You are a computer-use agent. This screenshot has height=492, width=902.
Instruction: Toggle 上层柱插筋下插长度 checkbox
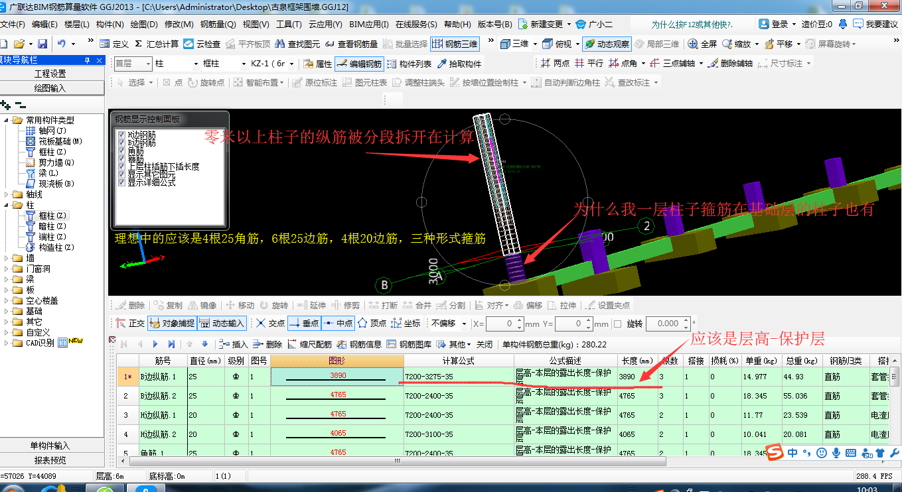[121, 166]
